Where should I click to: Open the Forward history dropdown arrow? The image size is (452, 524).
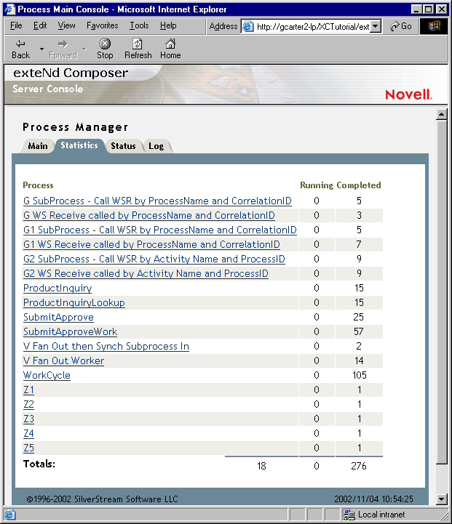point(84,49)
